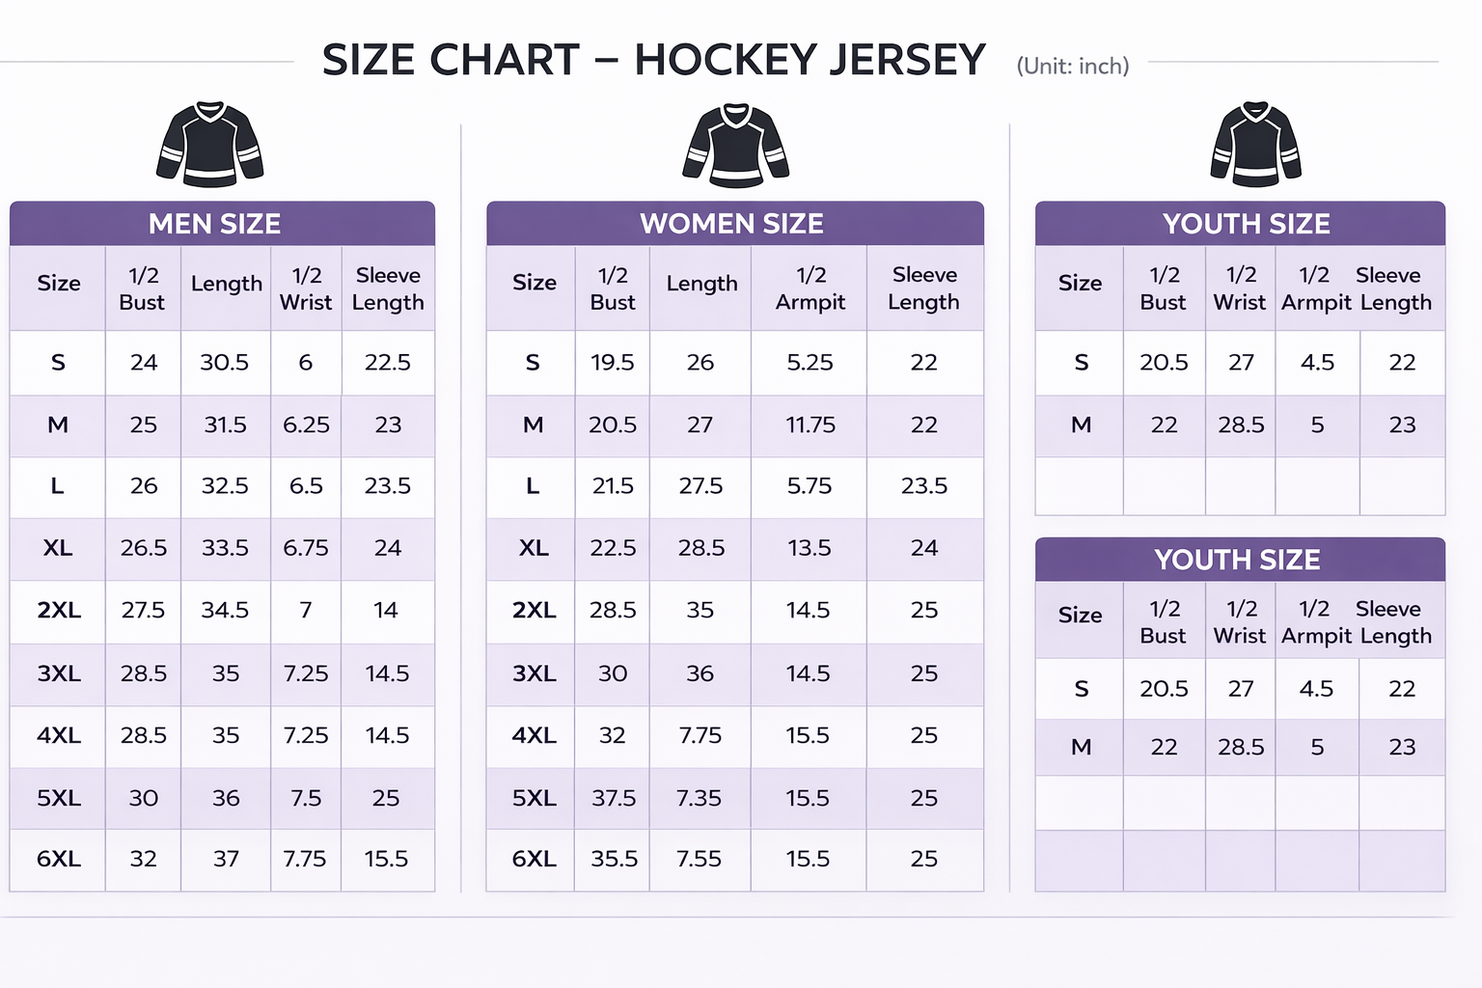Click the 1/2 Wrist column header in Men table

(x=306, y=288)
